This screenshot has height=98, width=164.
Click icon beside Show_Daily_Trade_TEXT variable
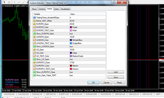click(34, 75)
